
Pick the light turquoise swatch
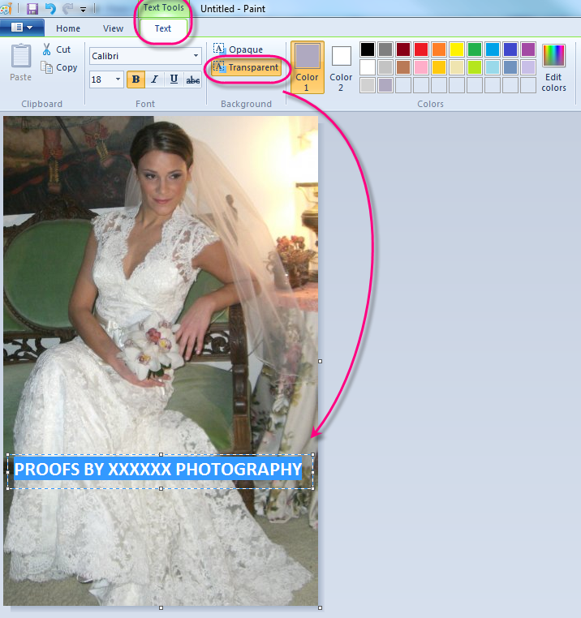[493, 67]
